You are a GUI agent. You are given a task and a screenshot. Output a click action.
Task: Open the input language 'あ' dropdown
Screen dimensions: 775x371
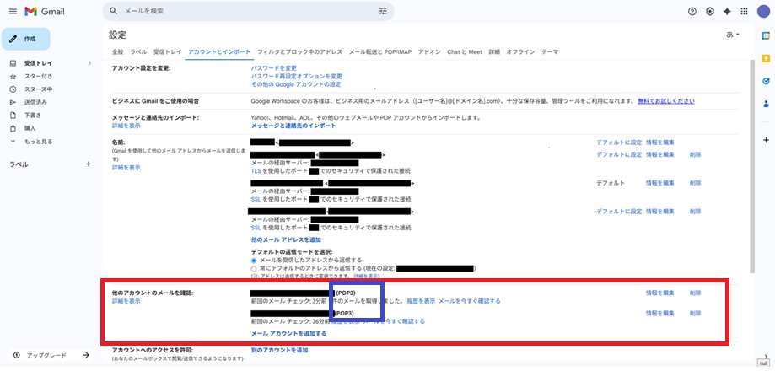click(x=732, y=35)
